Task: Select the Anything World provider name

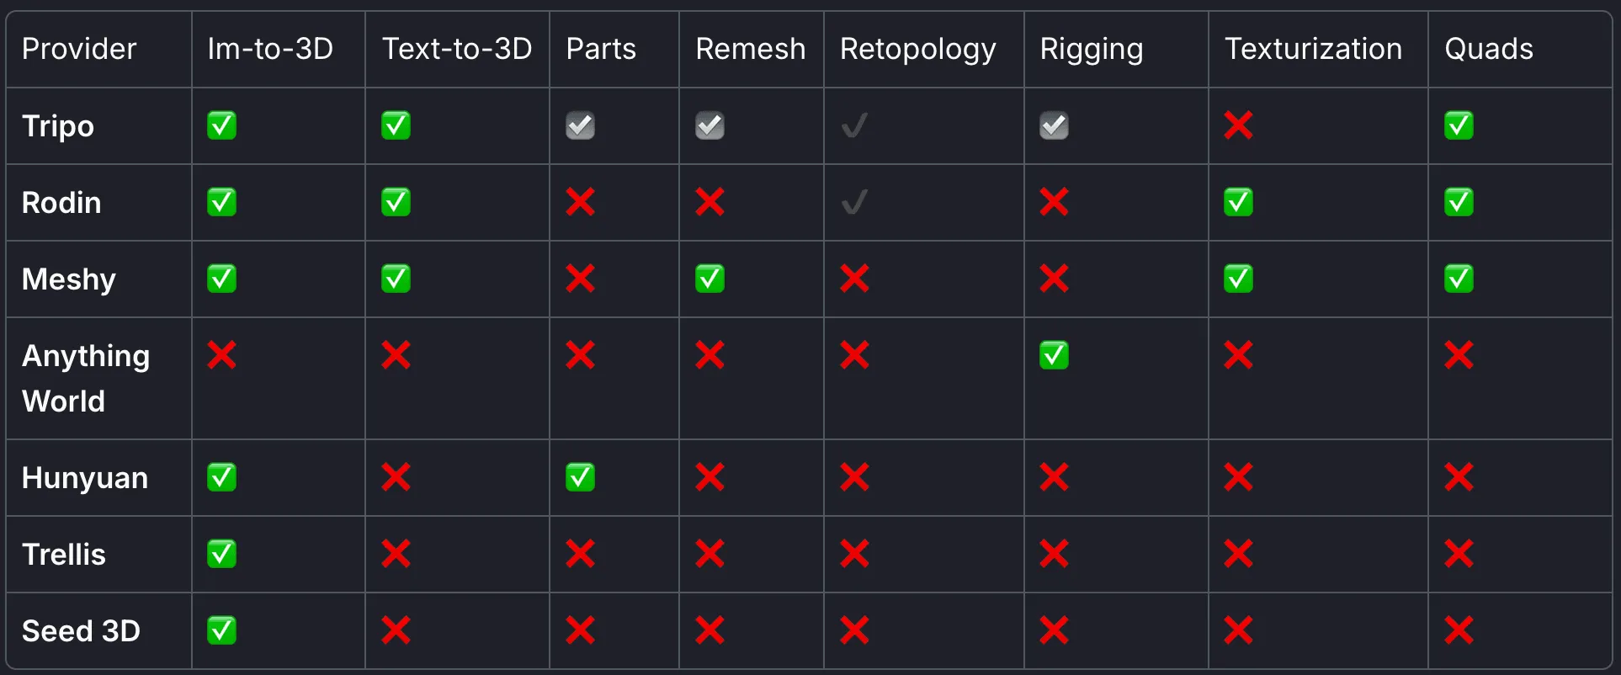Action: pos(86,379)
